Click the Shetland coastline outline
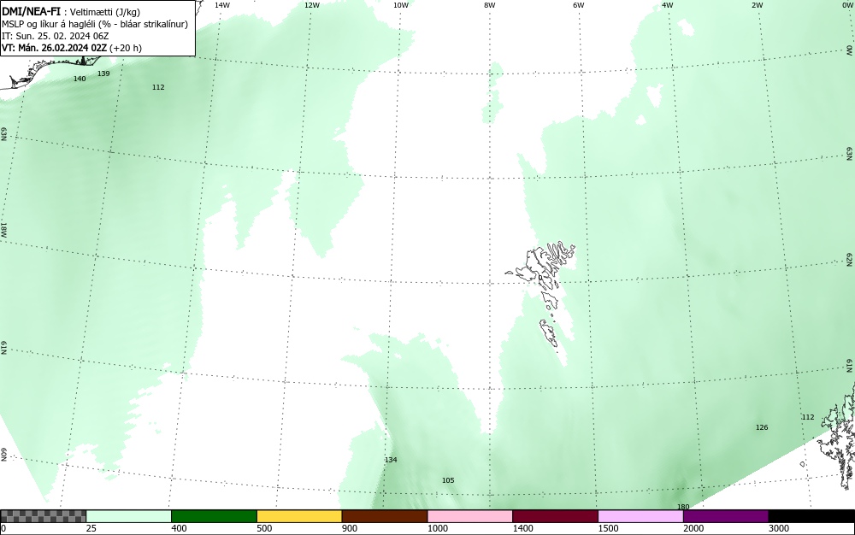Image resolution: width=855 pixels, height=535 pixels. pos(837,436)
